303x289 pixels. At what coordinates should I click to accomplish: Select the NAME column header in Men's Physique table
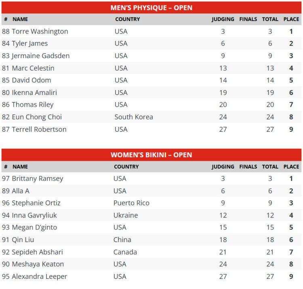pos(20,19)
